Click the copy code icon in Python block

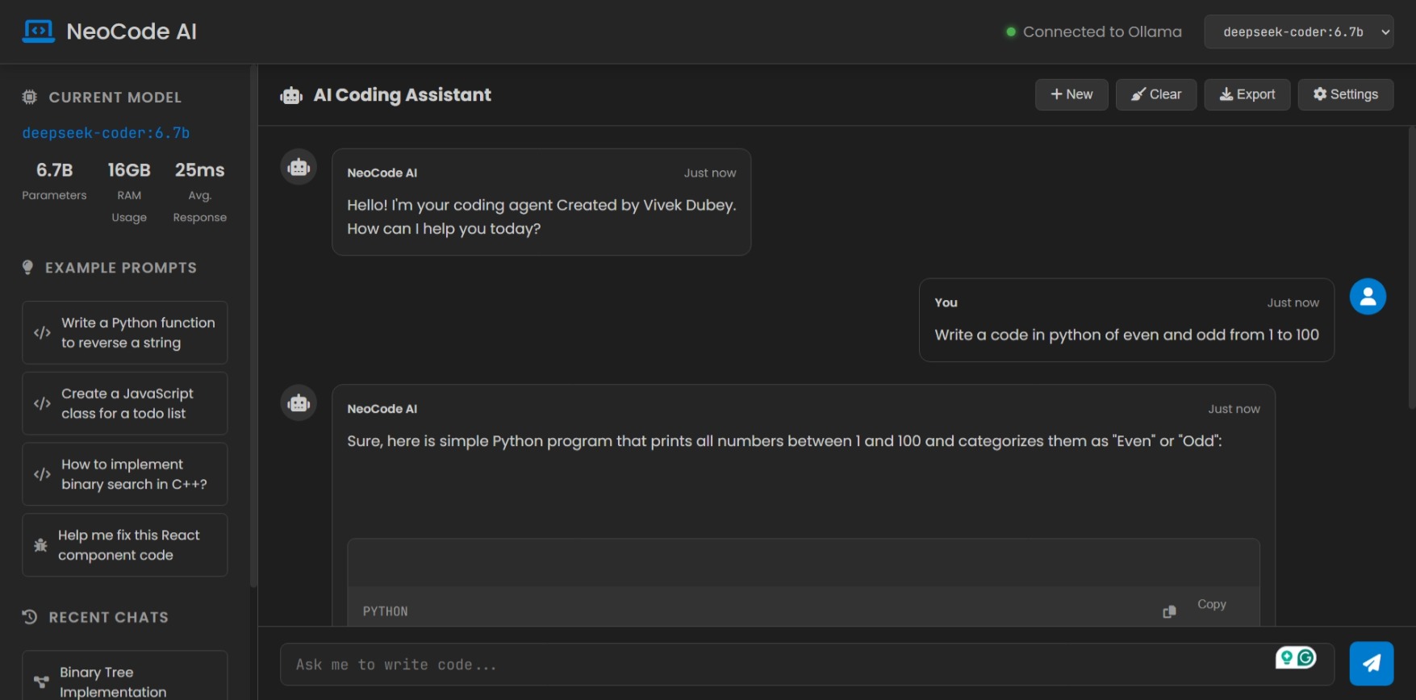pos(1169,611)
